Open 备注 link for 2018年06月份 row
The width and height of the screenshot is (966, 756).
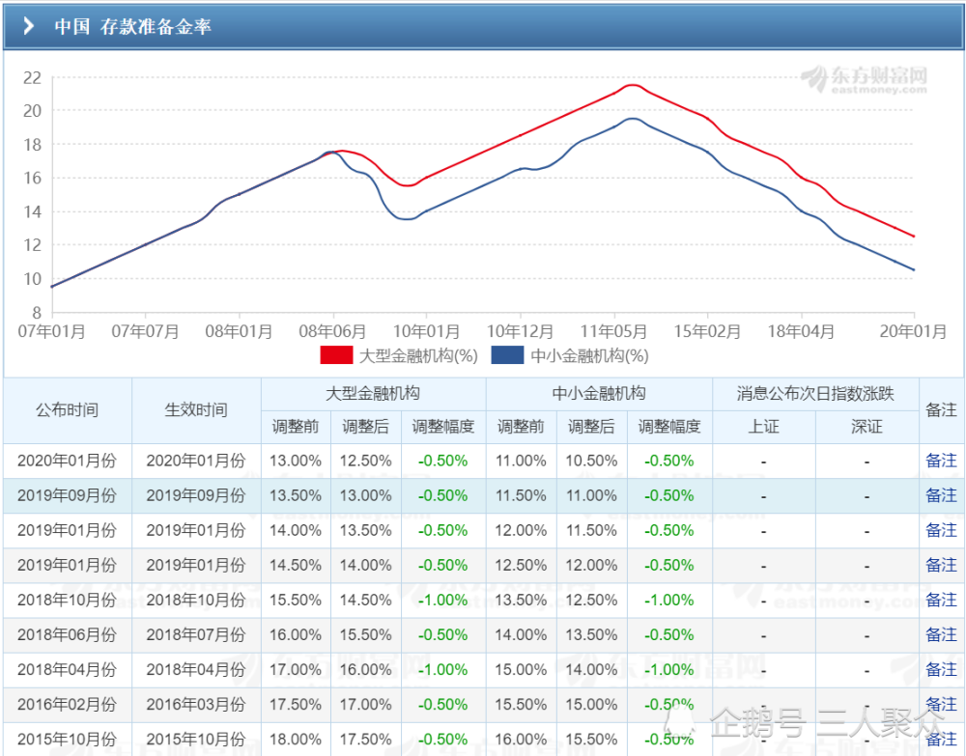pos(941,634)
